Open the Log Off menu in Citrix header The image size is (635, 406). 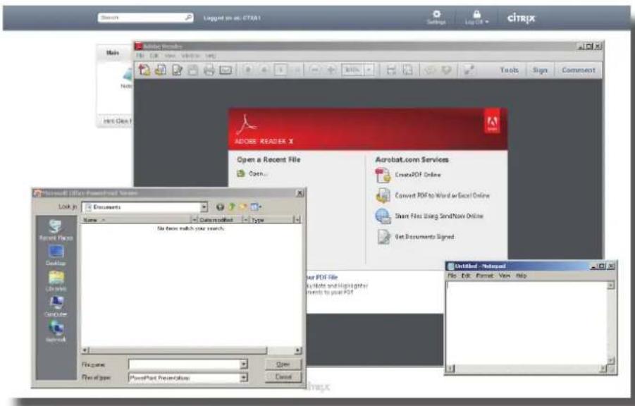pos(476,18)
